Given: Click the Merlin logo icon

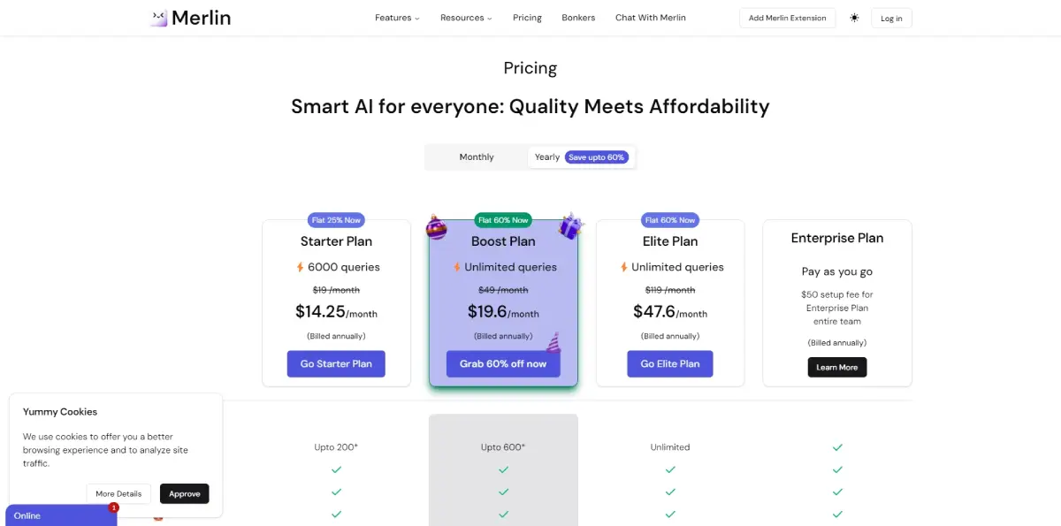Looking at the screenshot, I should coord(159,18).
